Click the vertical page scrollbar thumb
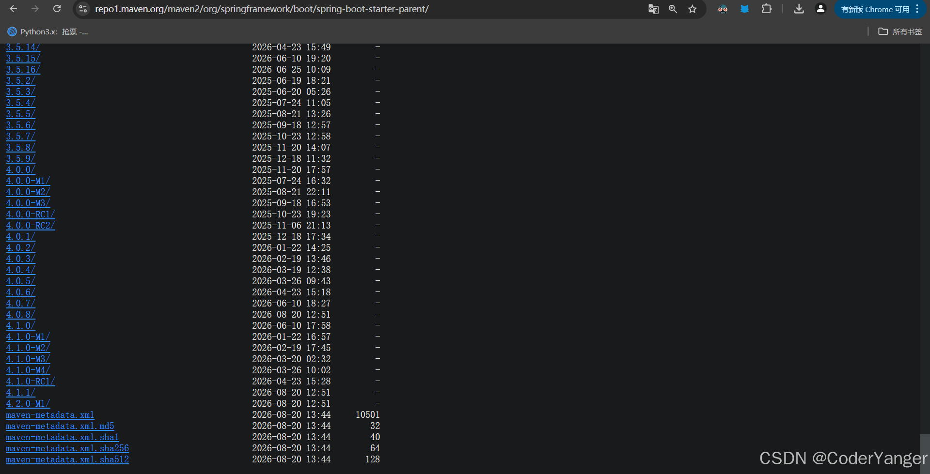This screenshot has width=930, height=474. point(925,453)
